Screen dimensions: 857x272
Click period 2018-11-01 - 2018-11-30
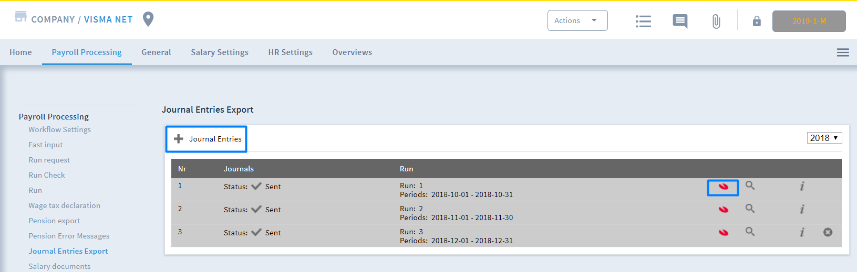click(x=472, y=217)
